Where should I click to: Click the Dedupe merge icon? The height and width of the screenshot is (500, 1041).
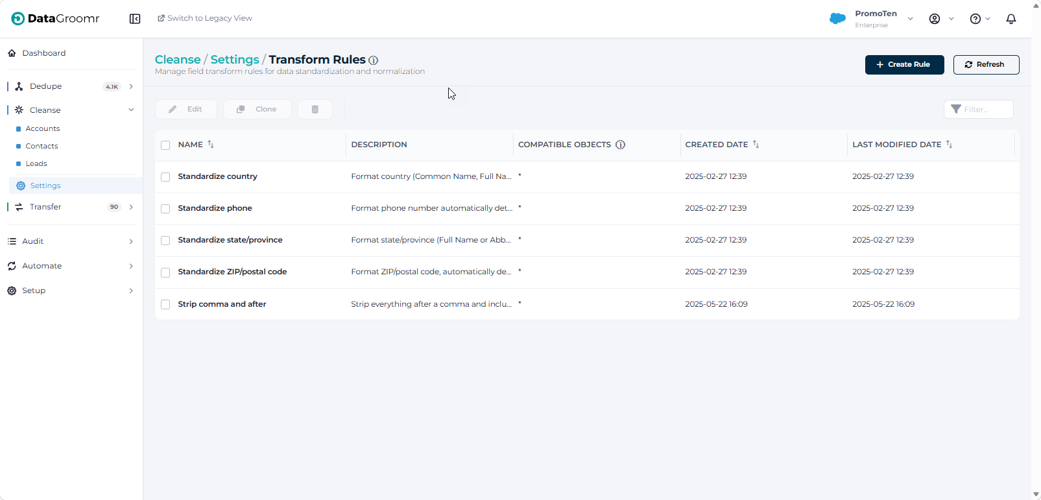coord(19,86)
